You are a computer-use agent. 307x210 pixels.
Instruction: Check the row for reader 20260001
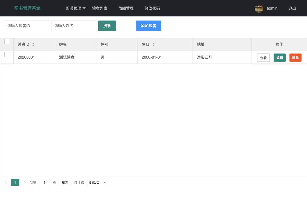[x=7, y=54]
